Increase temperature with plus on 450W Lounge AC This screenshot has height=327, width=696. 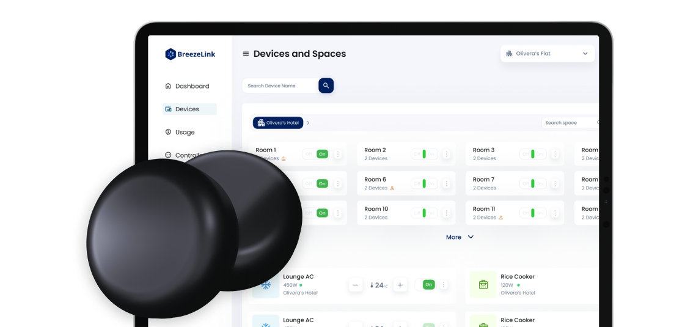pyautogui.click(x=400, y=285)
